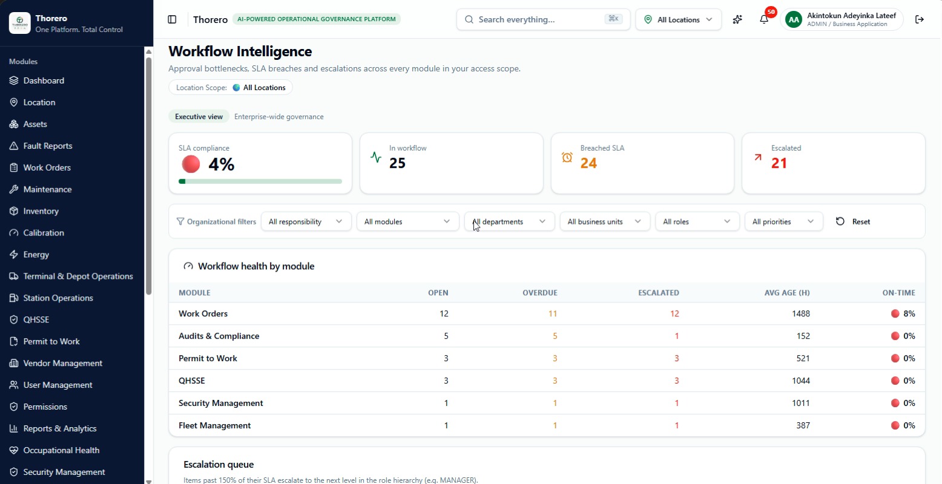Open notifications bell with 50 badge
The height and width of the screenshot is (484, 942).
pos(764,19)
